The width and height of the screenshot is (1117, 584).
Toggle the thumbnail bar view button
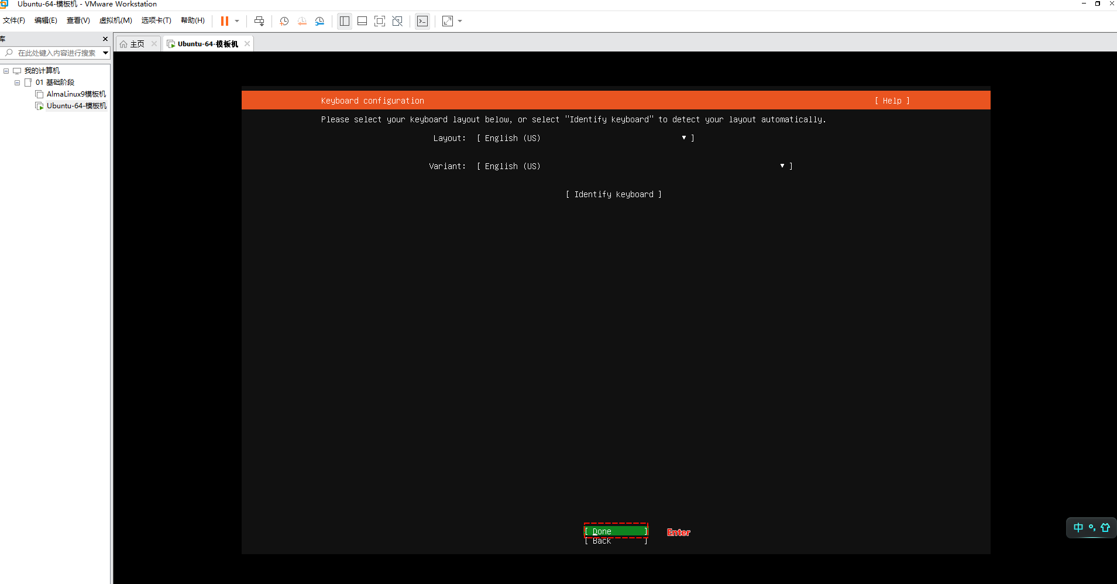coord(362,21)
